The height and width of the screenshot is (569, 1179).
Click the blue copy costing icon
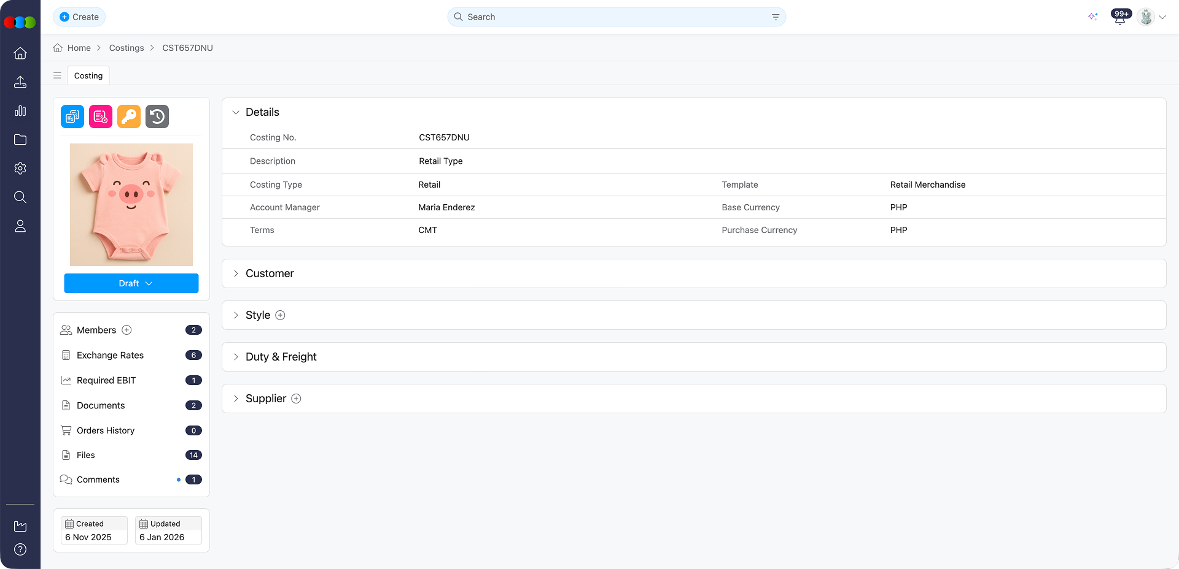(72, 116)
